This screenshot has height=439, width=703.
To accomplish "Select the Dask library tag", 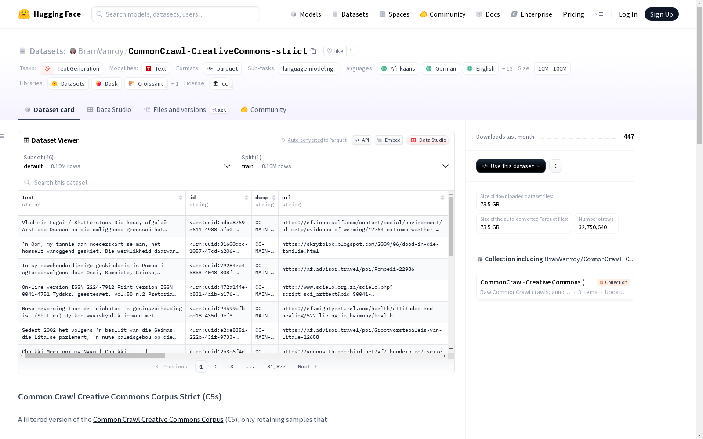I will [x=106, y=83].
